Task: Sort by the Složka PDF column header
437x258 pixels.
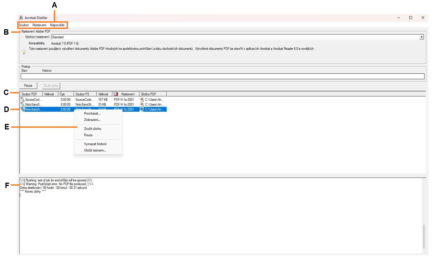Action: tap(153, 94)
